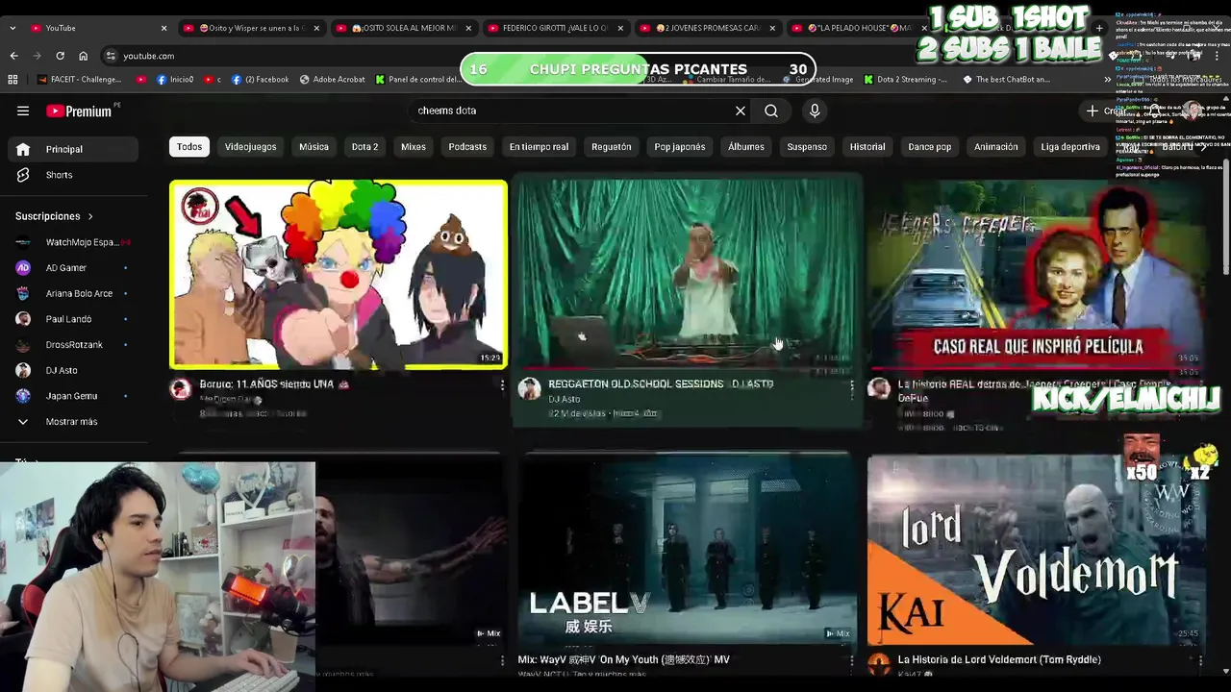Select the Mixes filter chip
Screen dimensions: 1231x692
(414, 147)
